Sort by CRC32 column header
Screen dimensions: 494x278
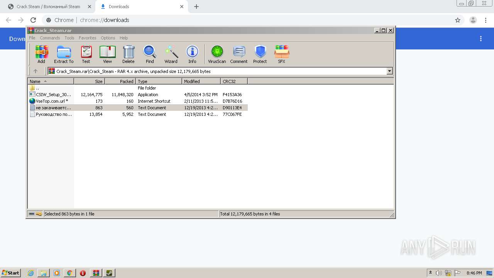click(x=234, y=81)
